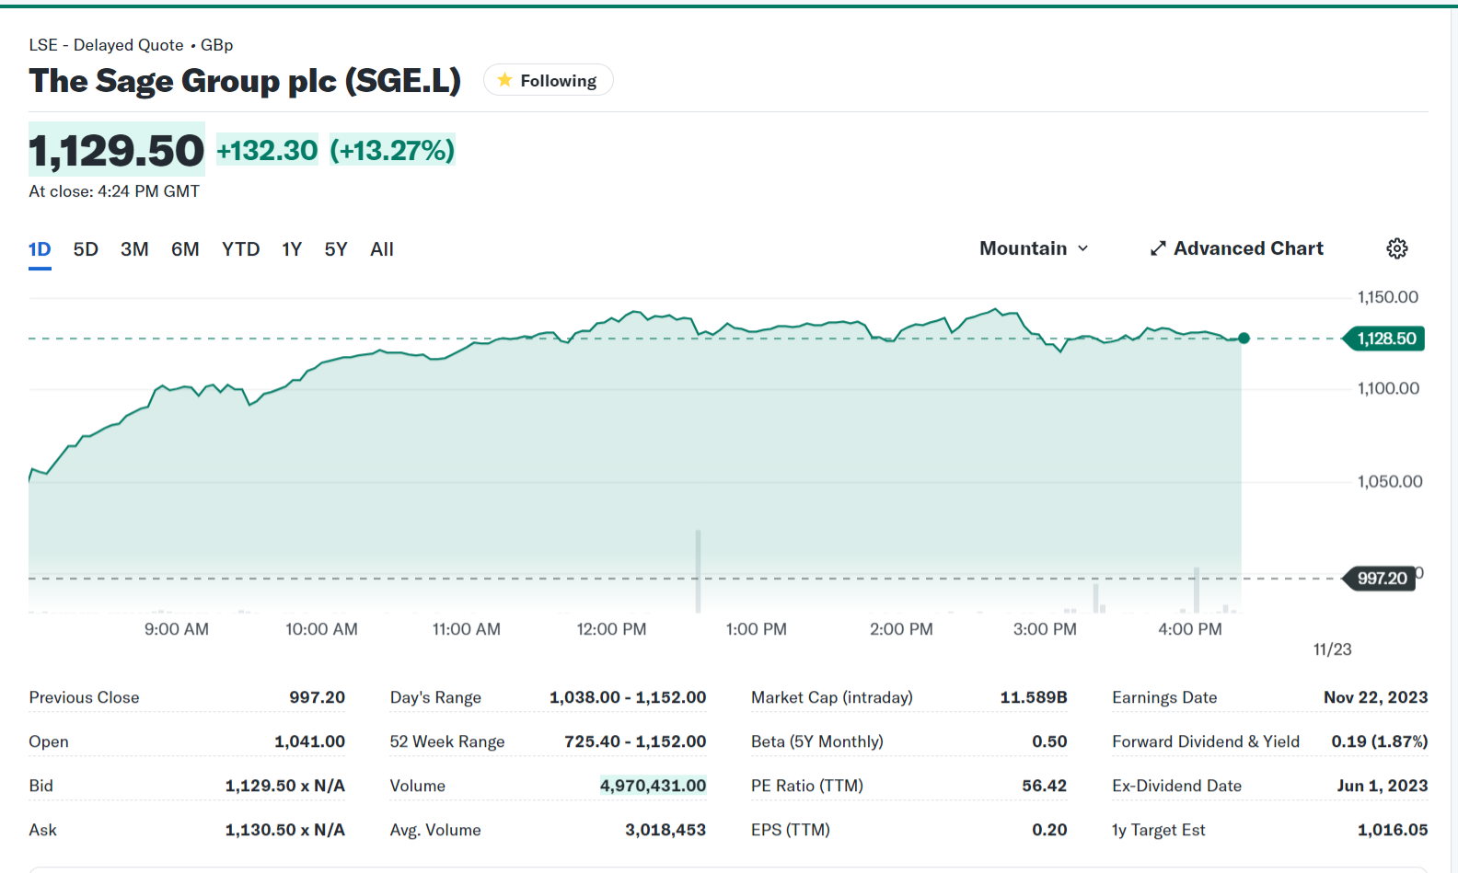
Task: Click the +132.30 price change value
Action: tap(268, 150)
